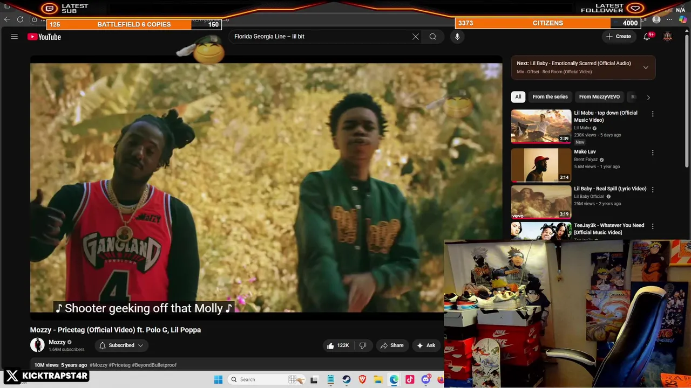Like the video with 122K thumbs up
Viewport: 691px width, 388px height.
click(x=337, y=345)
